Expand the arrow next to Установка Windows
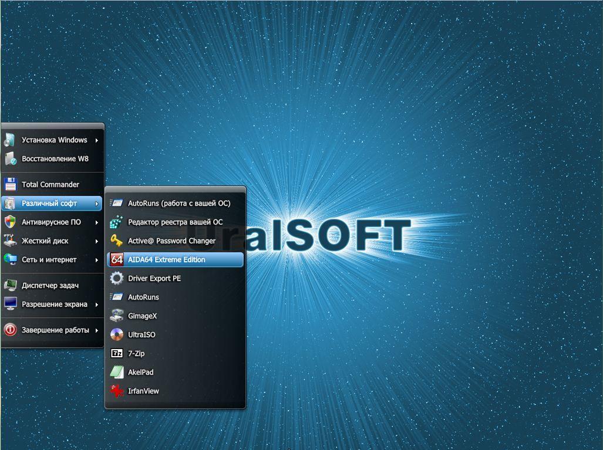 point(97,140)
